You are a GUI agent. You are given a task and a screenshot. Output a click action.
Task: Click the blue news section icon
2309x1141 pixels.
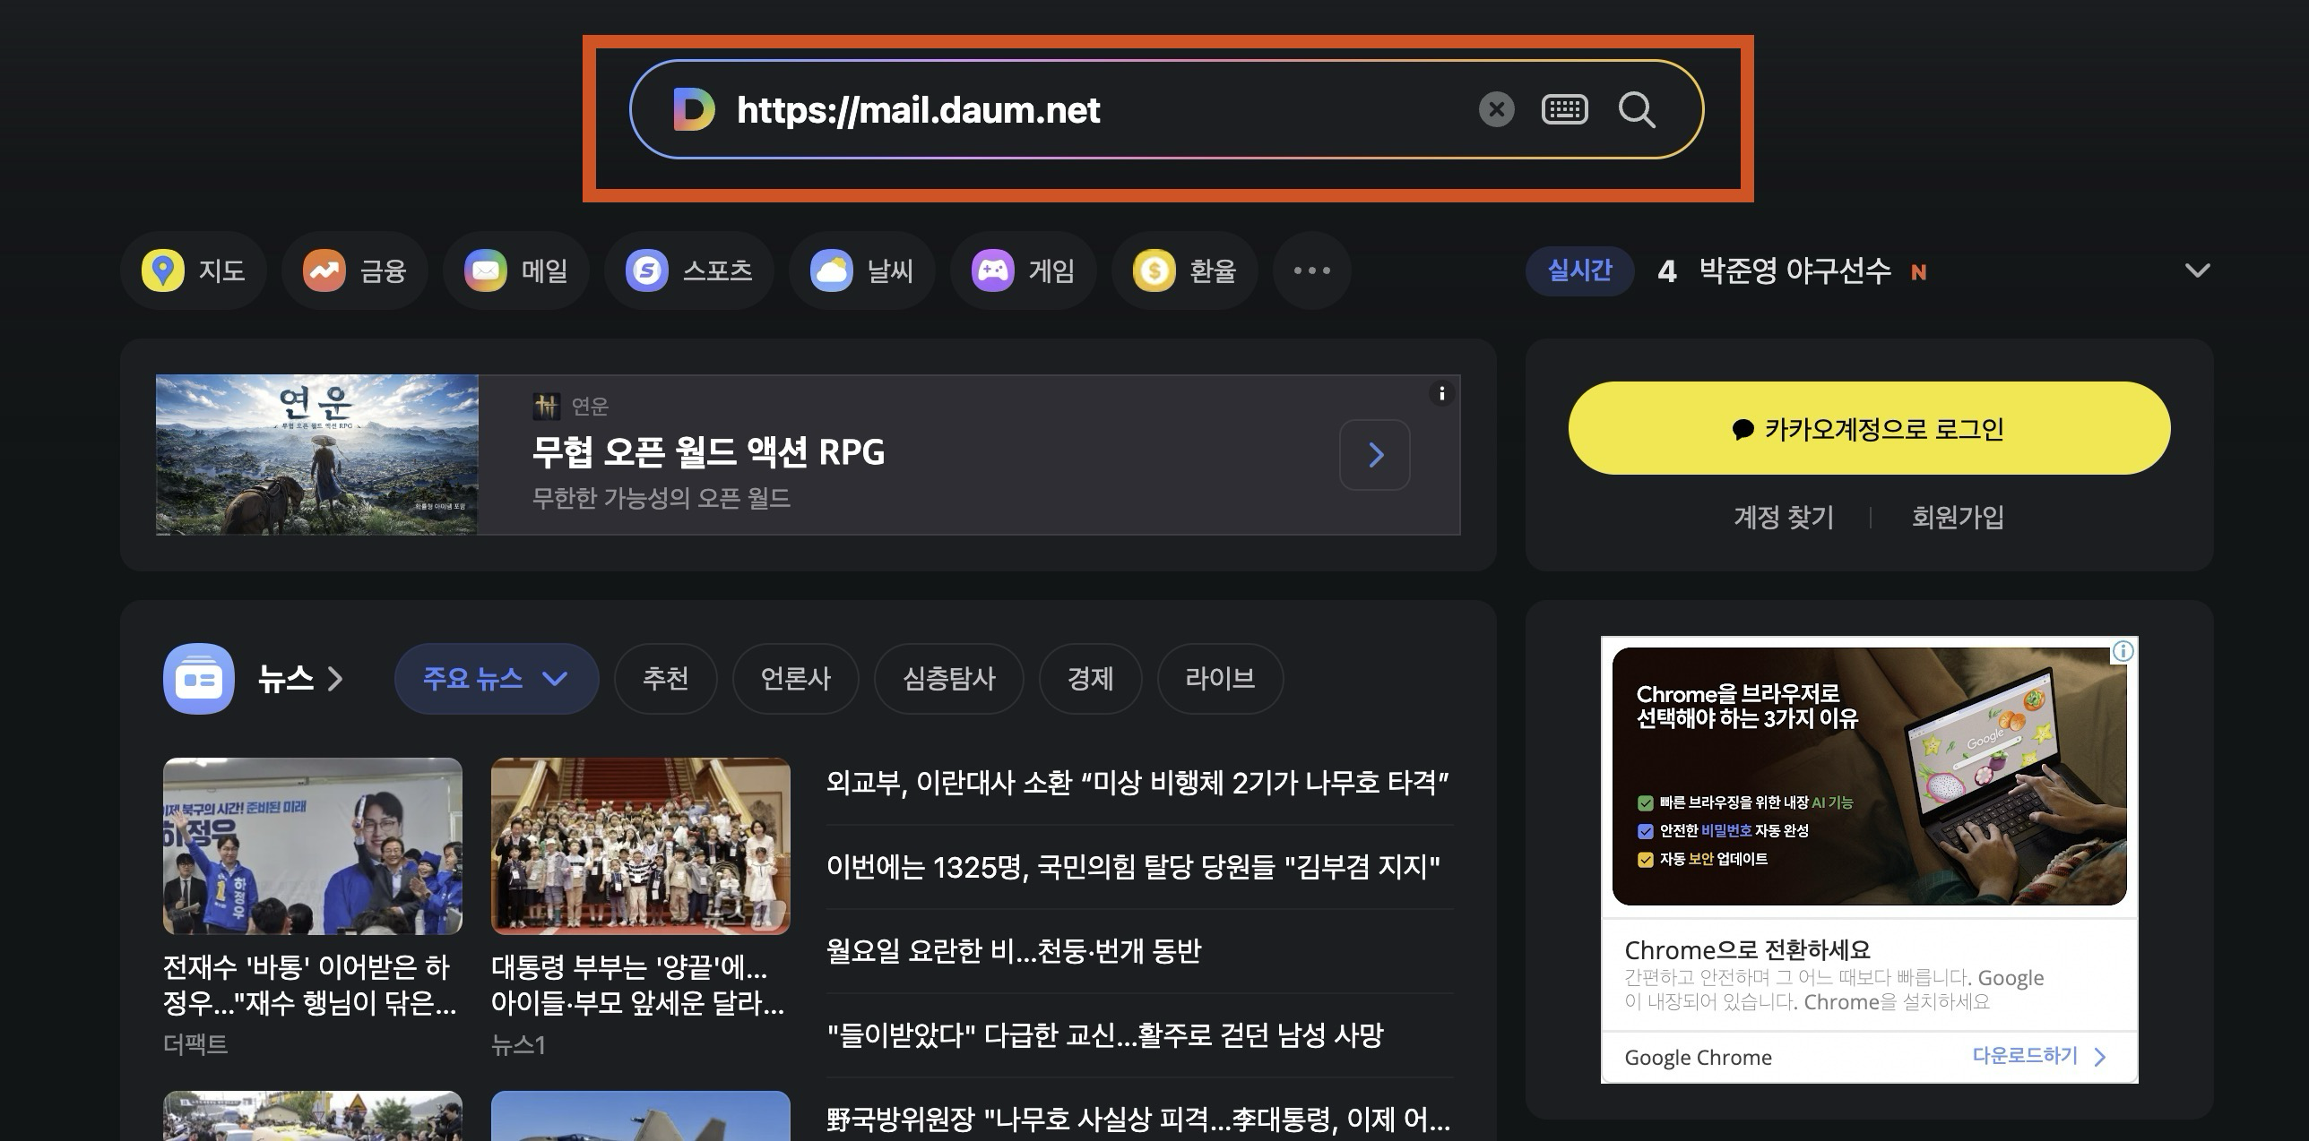[x=199, y=679]
